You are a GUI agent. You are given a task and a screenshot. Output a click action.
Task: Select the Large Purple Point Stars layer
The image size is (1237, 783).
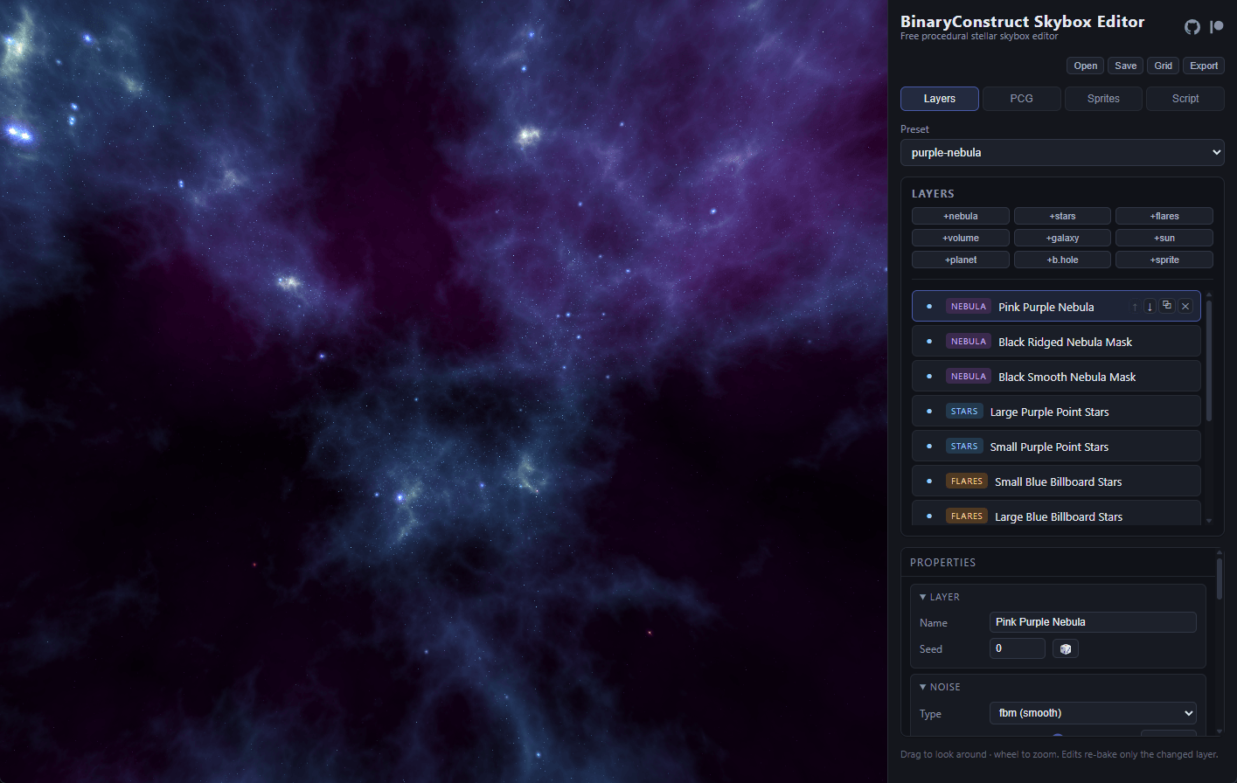click(x=1056, y=412)
